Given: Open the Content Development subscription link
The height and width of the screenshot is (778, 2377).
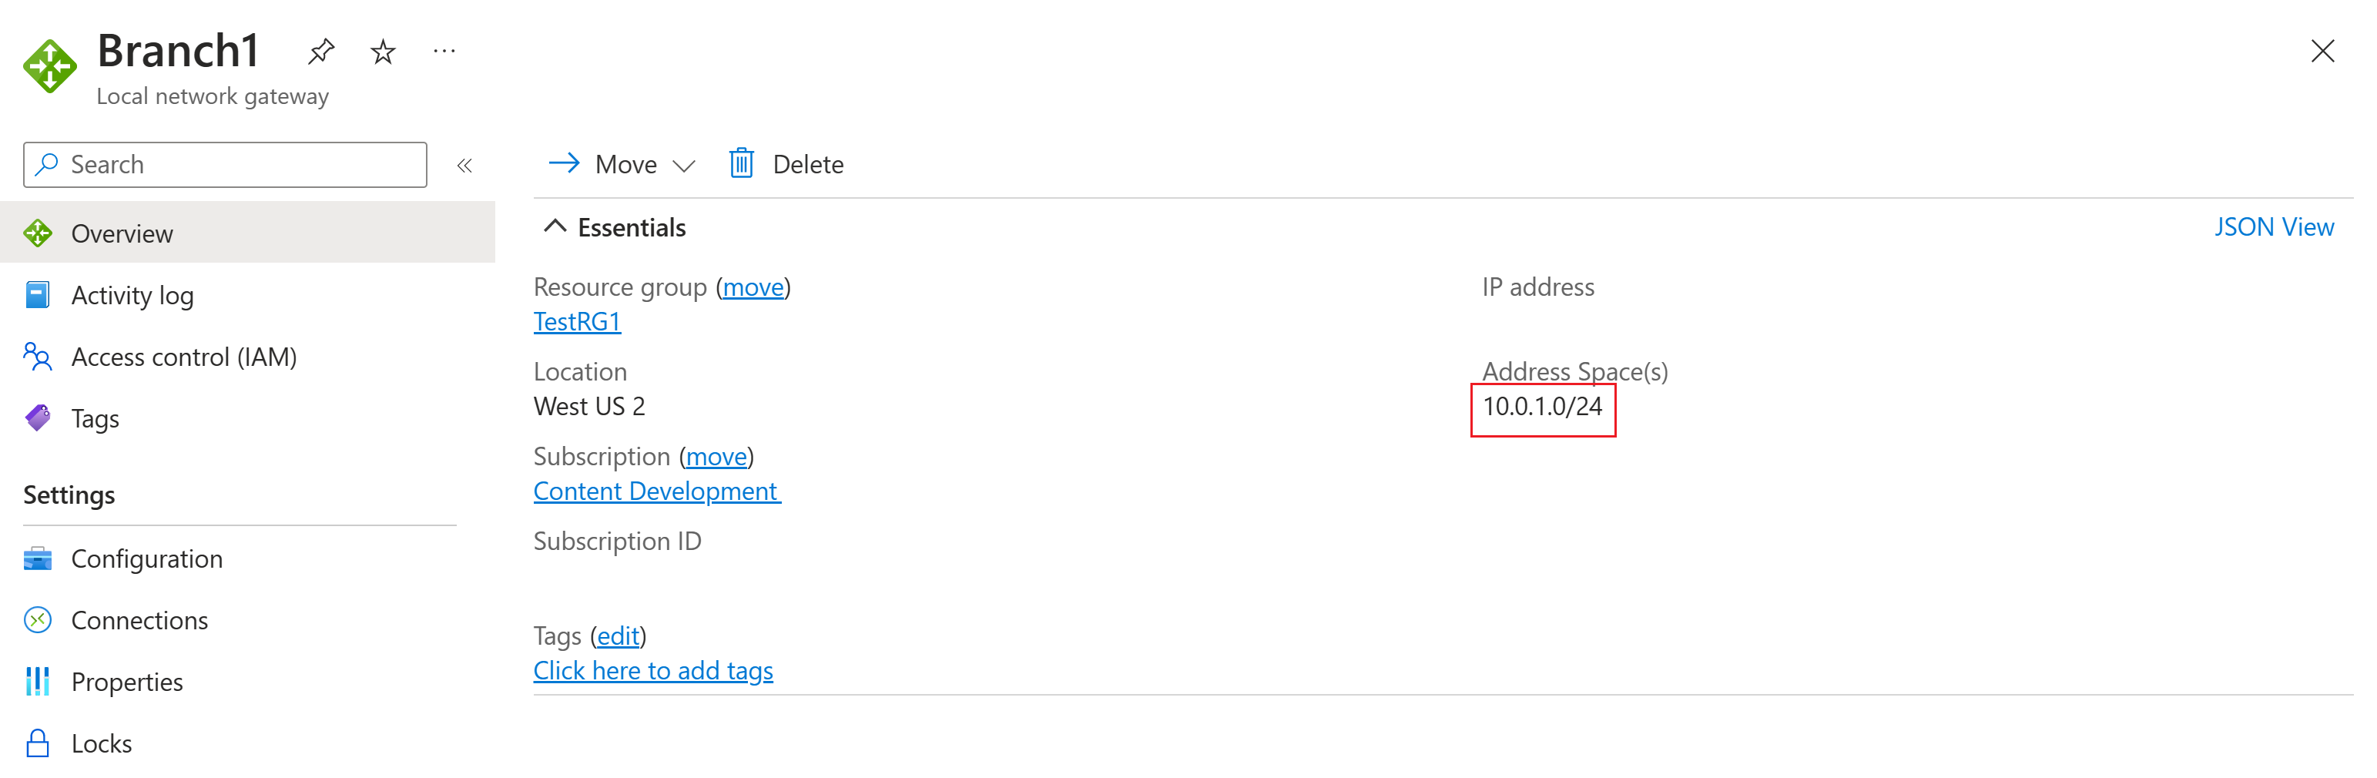Looking at the screenshot, I should click(656, 492).
